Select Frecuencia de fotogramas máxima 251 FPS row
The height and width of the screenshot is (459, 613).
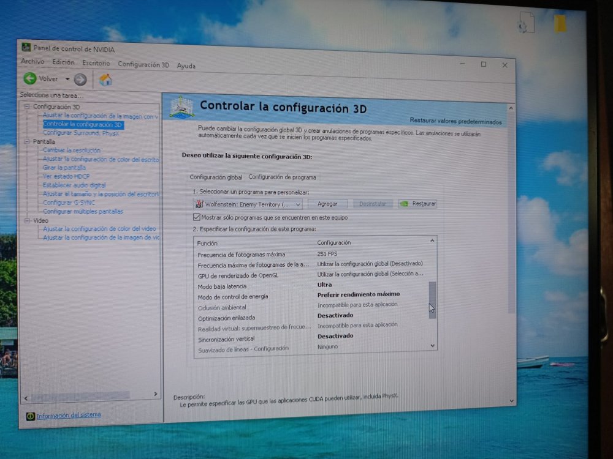coord(311,254)
